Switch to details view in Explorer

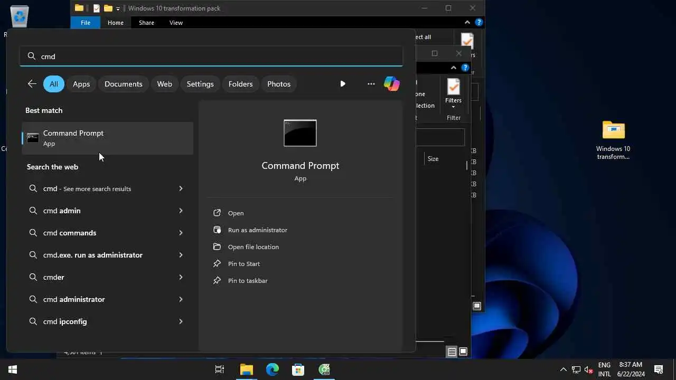pyautogui.click(x=452, y=352)
